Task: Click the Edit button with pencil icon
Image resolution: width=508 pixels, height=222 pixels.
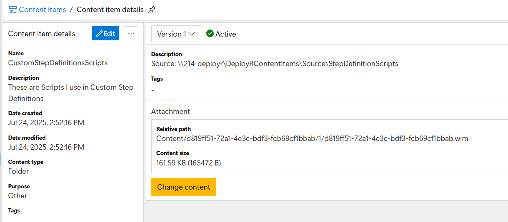Action: pos(105,34)
